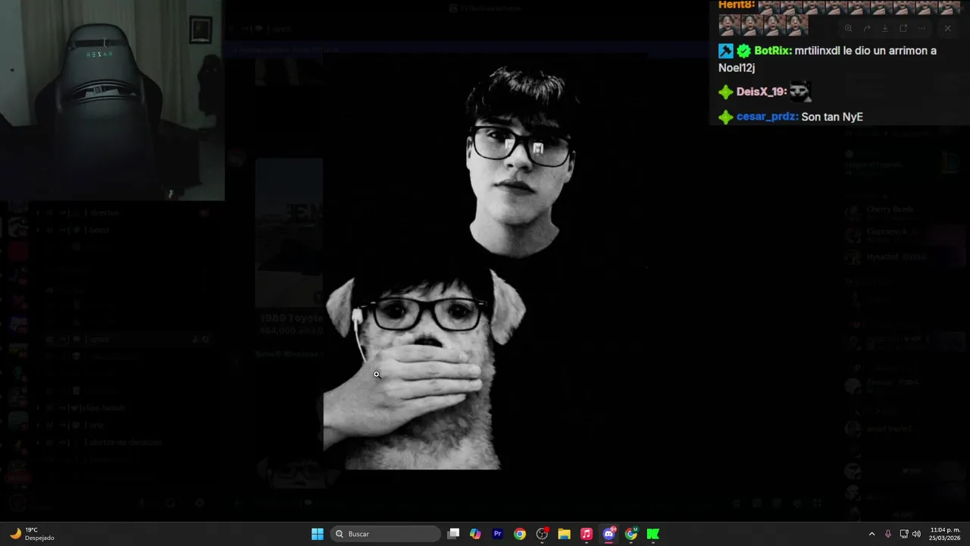Screen dimensions: 970x546
Task: Open the green Kick app on taskbar
Action: (652, 534)
